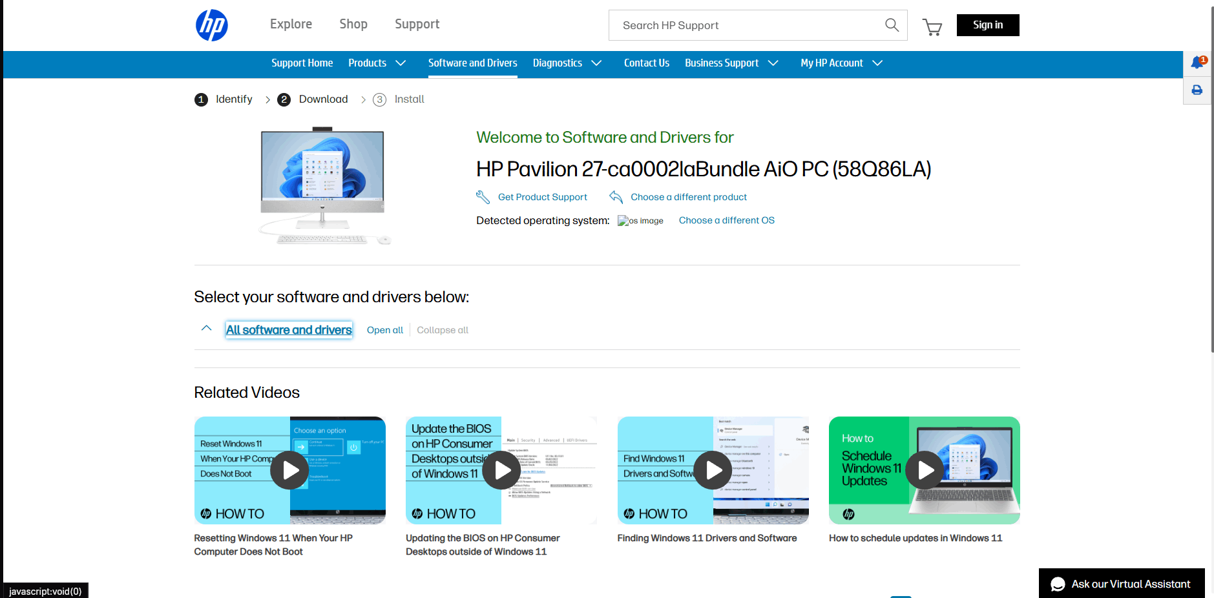Click the Products menu label

point(367,63)
